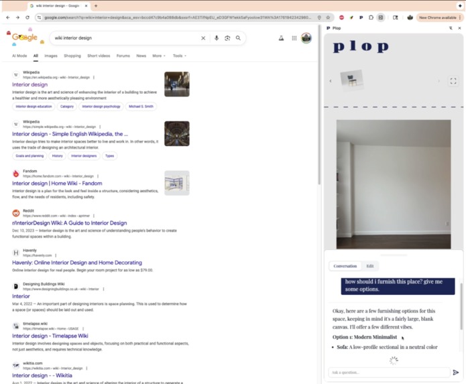Open more options for Fandom result
466x384 pixels.
(98, 176)
